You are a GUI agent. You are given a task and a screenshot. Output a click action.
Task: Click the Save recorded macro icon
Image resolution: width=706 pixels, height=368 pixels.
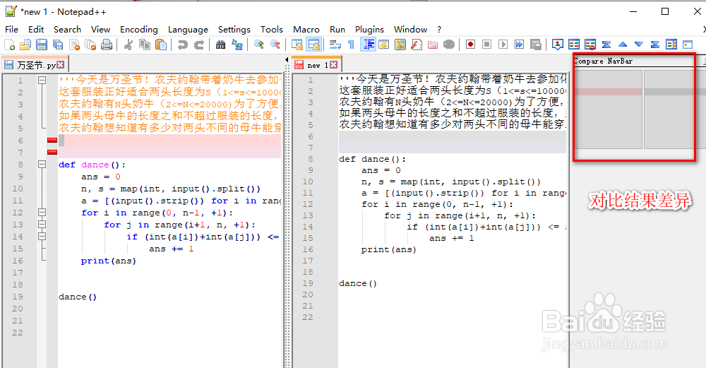(535, 44)
